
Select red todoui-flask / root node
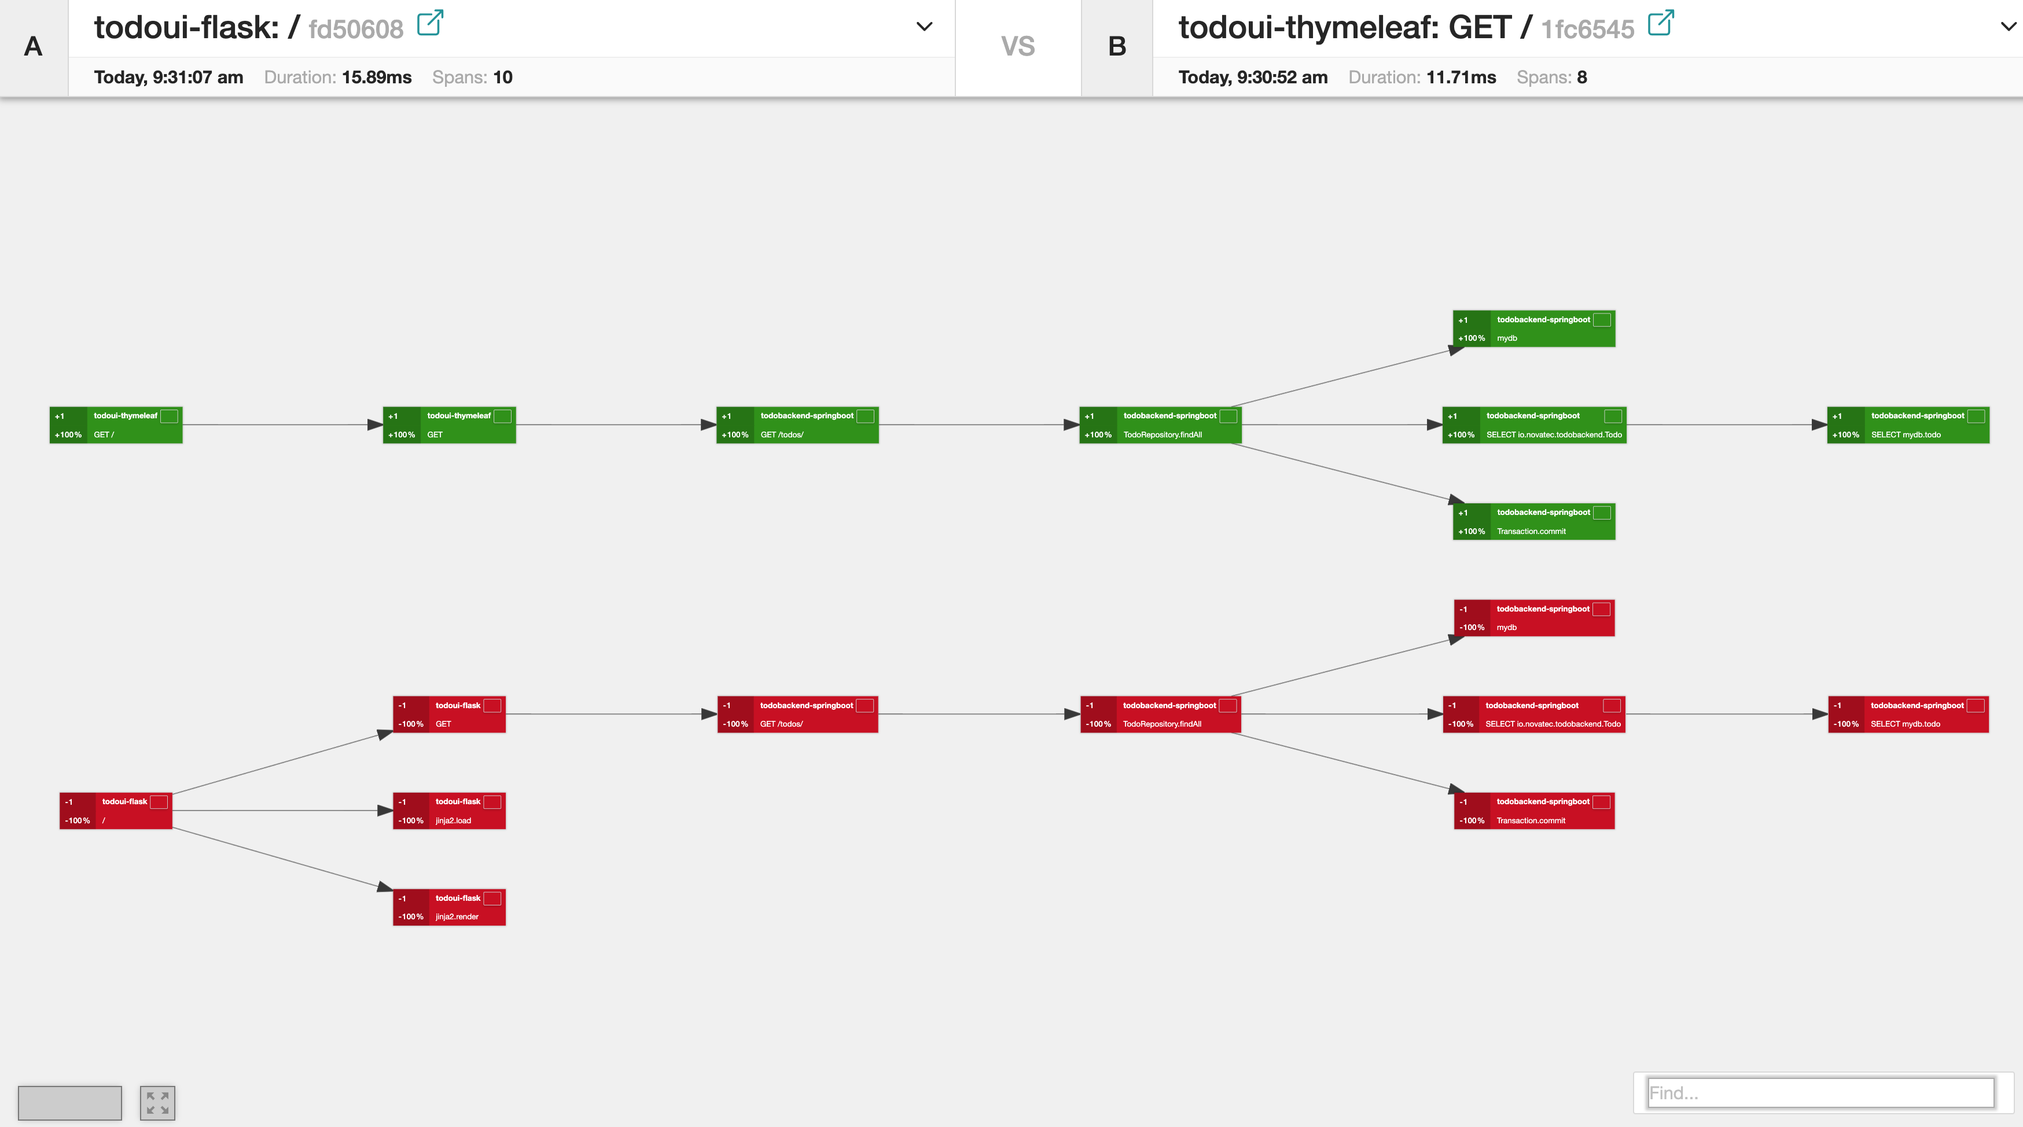pyautogui.click(x=116, y=811)
